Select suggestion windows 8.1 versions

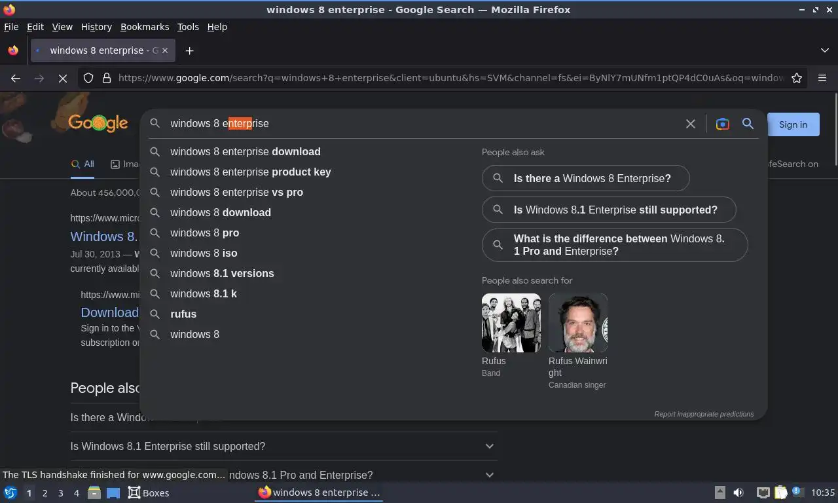point(308,273)
